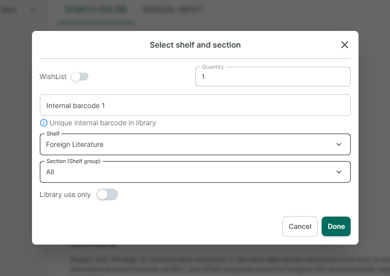Image resolution: width=390 pixels, height=276 pixels.
Task: Toggle the WishList switch
Action: pos(80,77)
